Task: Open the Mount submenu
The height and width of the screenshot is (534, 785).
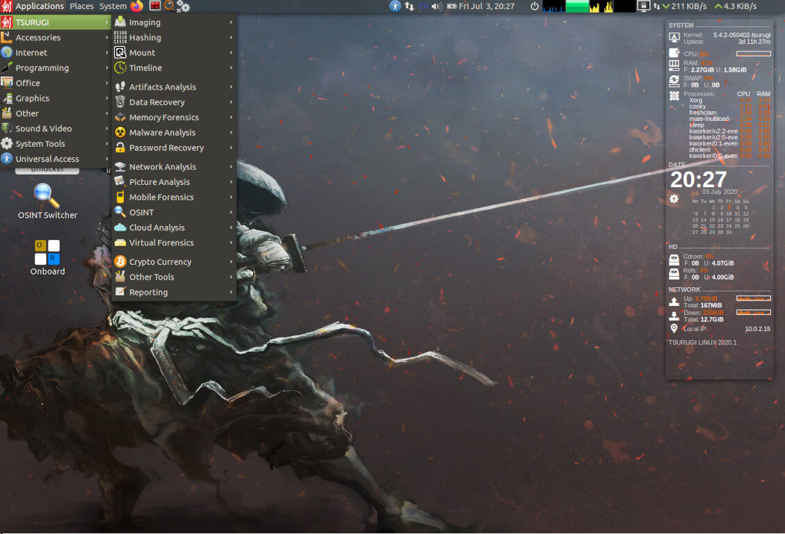Action: click(174, 53)
